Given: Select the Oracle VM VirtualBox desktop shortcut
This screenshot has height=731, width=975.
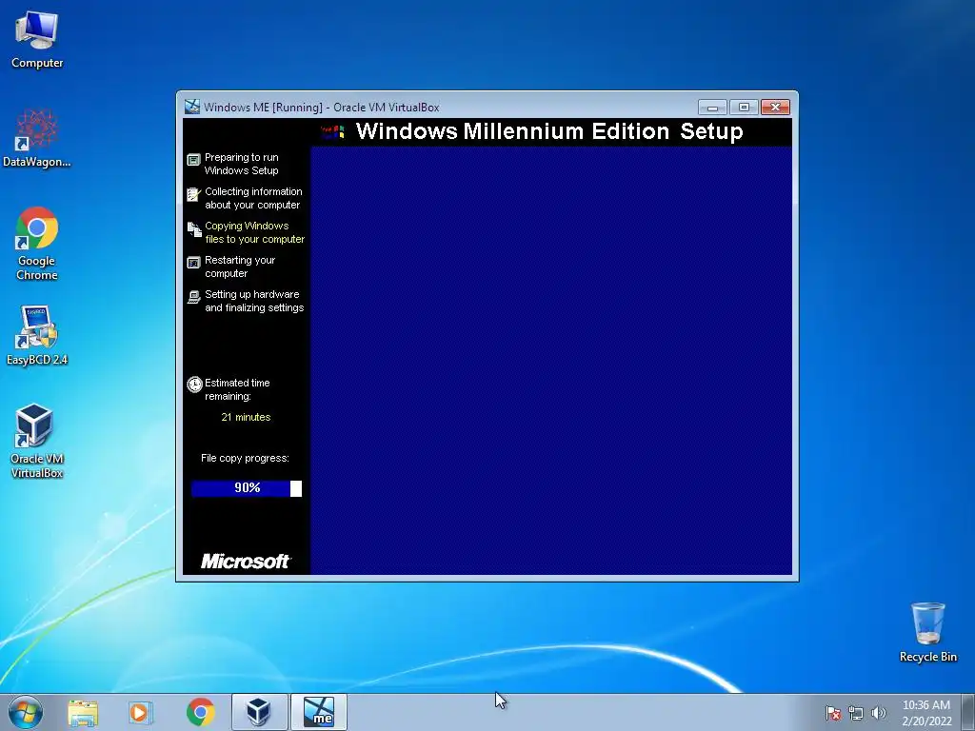Looking at the screenshot, I should coord(37,442).
